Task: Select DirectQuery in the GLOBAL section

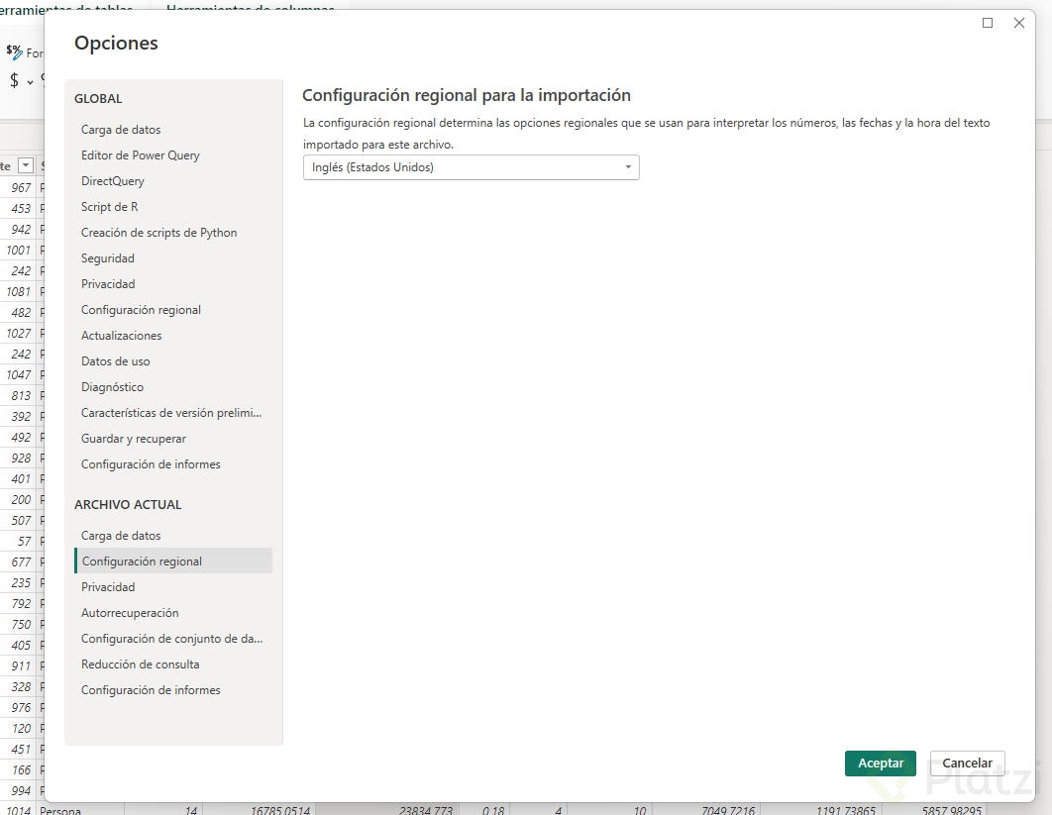Action: (113, 181)
